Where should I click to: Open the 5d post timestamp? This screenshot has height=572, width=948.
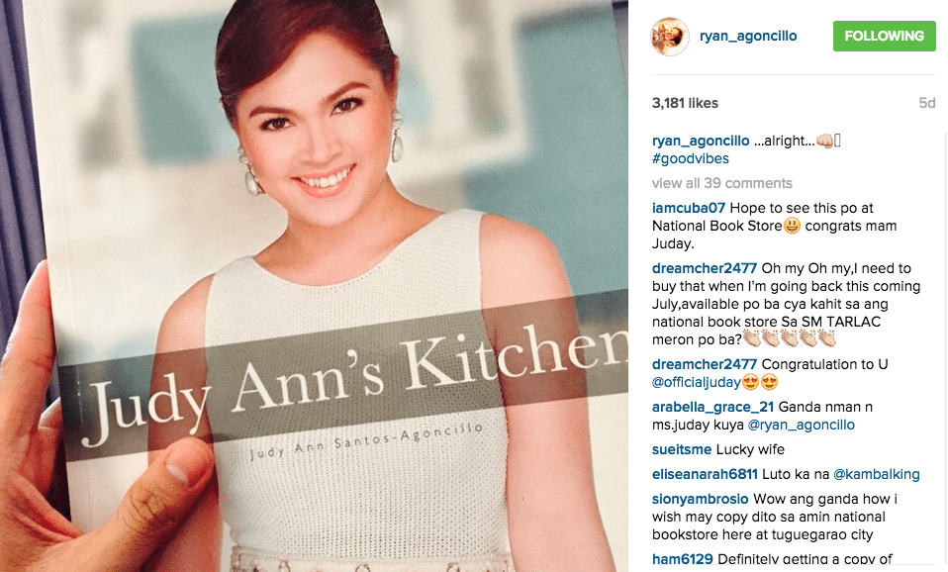coord(927,103)
